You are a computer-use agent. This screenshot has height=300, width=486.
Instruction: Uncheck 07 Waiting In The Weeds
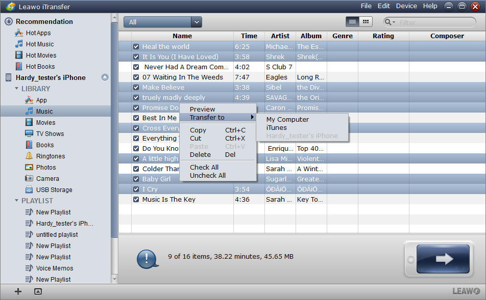(136, 77)
